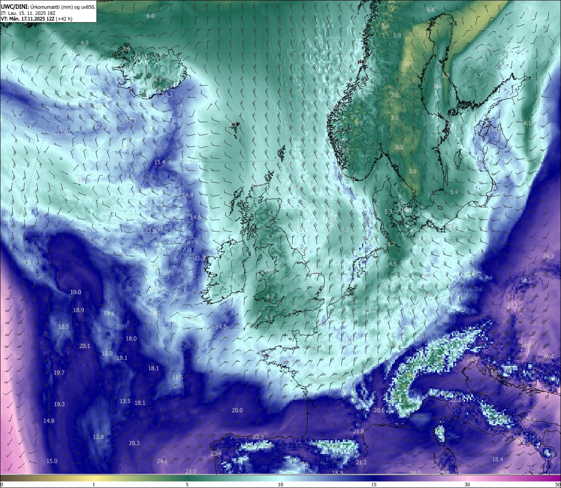Click the color scale tick label 30

click(x=467, y=484)
